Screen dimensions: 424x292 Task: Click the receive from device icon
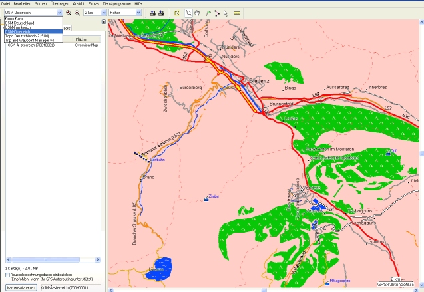pos(161,13)
